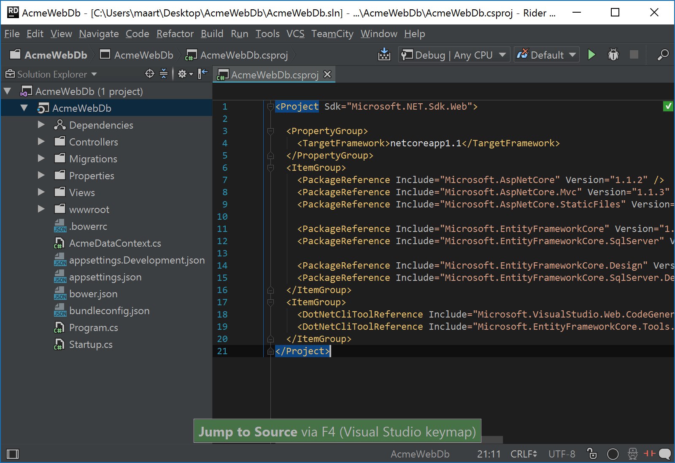Collapse all in Solution Explorer

[164, 74]
